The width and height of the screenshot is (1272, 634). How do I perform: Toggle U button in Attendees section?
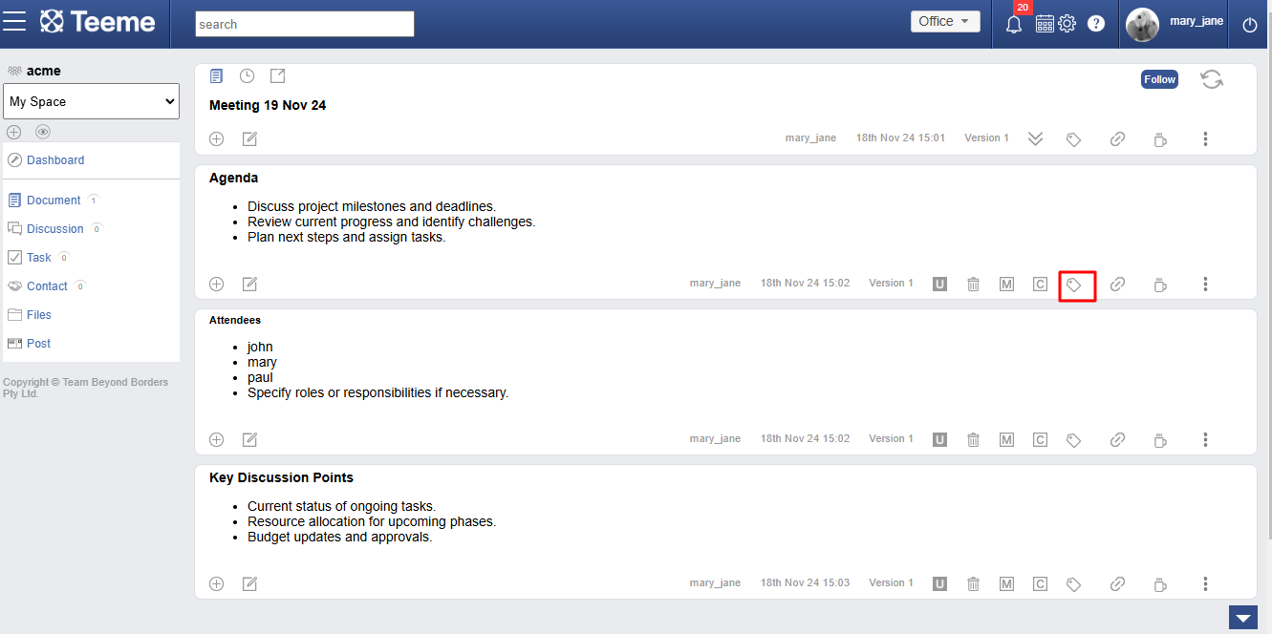939,439
